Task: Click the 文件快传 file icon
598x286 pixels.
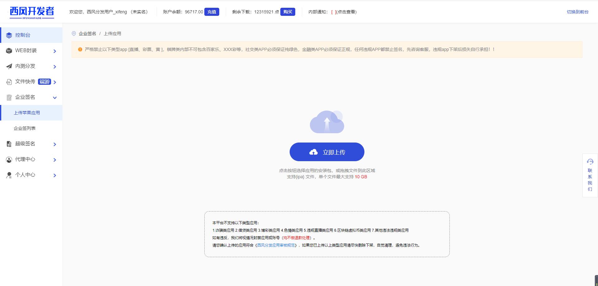Action: coord(9,82)
